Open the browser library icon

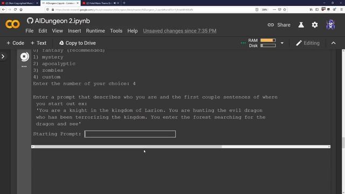coord(311,10)
